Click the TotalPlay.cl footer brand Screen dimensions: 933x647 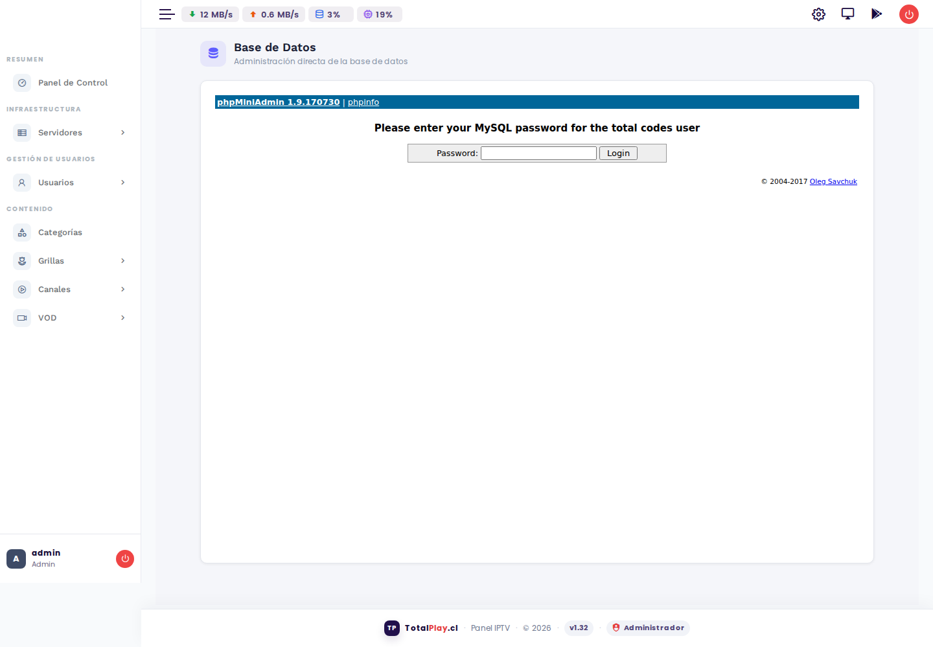pos(432,628)
